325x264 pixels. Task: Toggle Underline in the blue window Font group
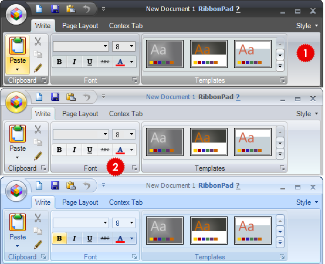point(90,238)
